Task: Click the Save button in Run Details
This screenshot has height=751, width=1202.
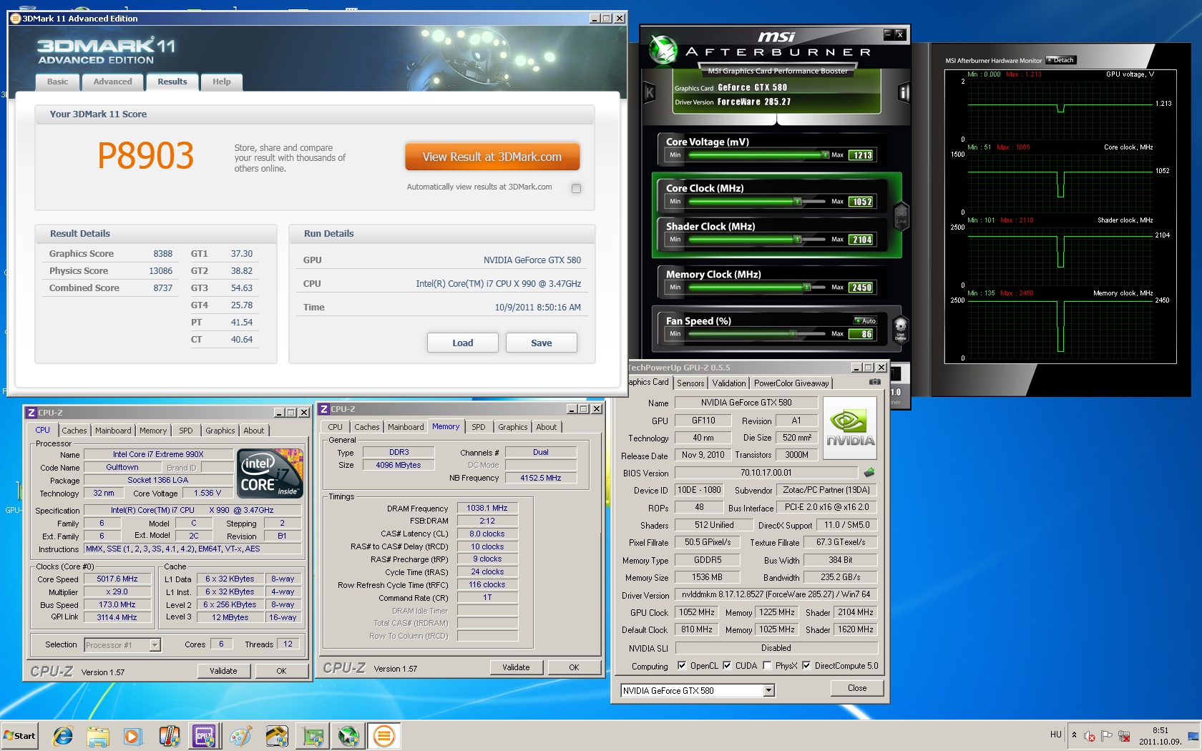Action: [x=542, y=343]
